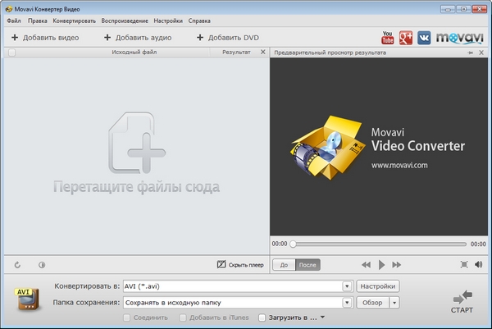Expand the Конвертировать в format dropdown

348,286
